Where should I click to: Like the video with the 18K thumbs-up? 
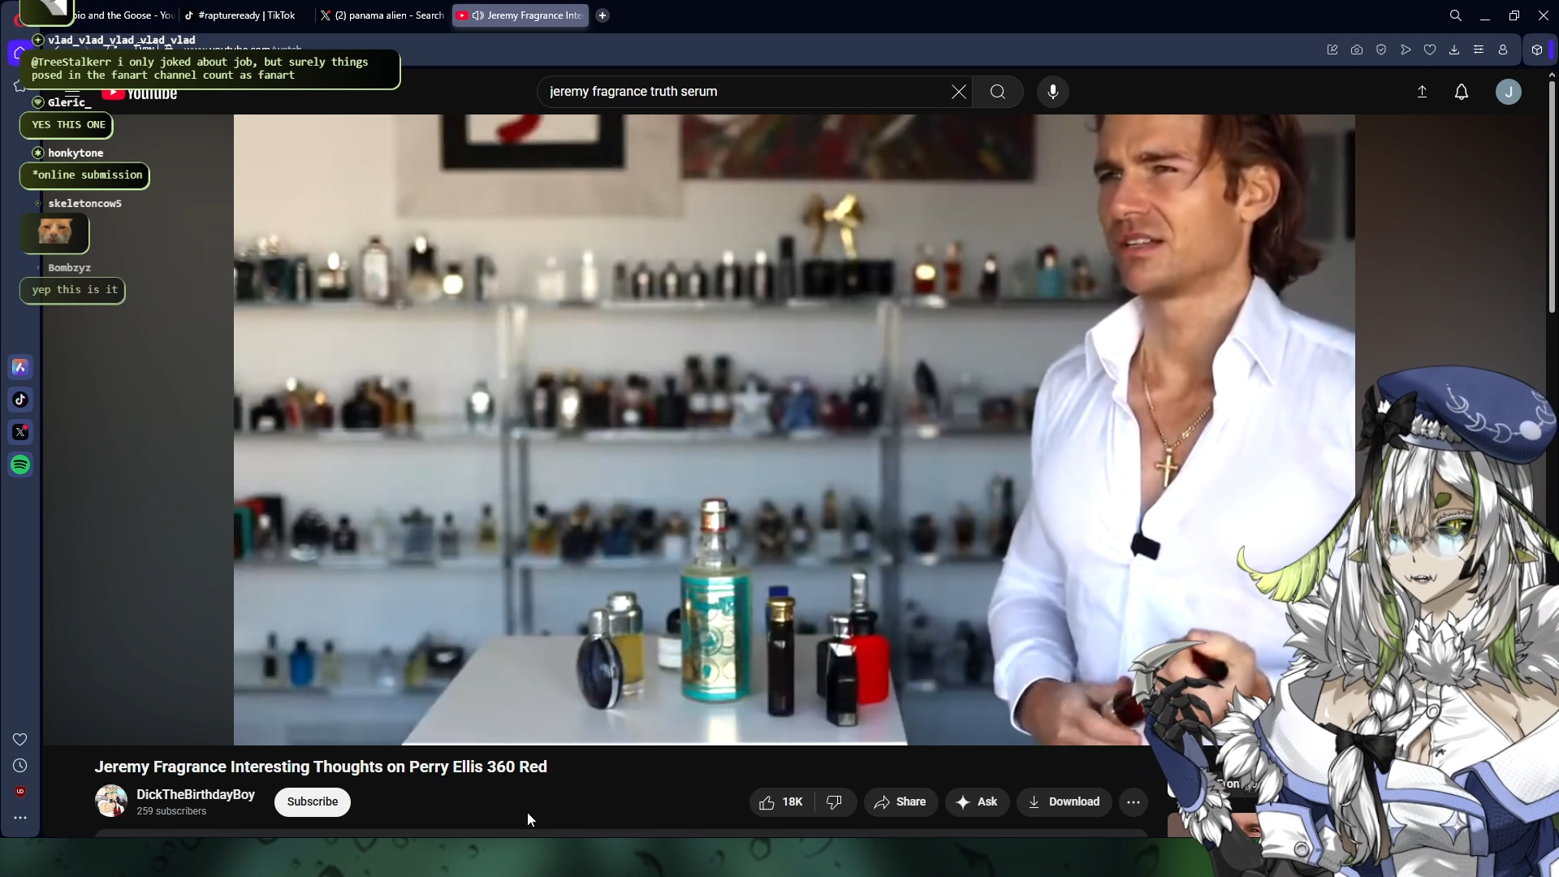click(x=781, y=802)
